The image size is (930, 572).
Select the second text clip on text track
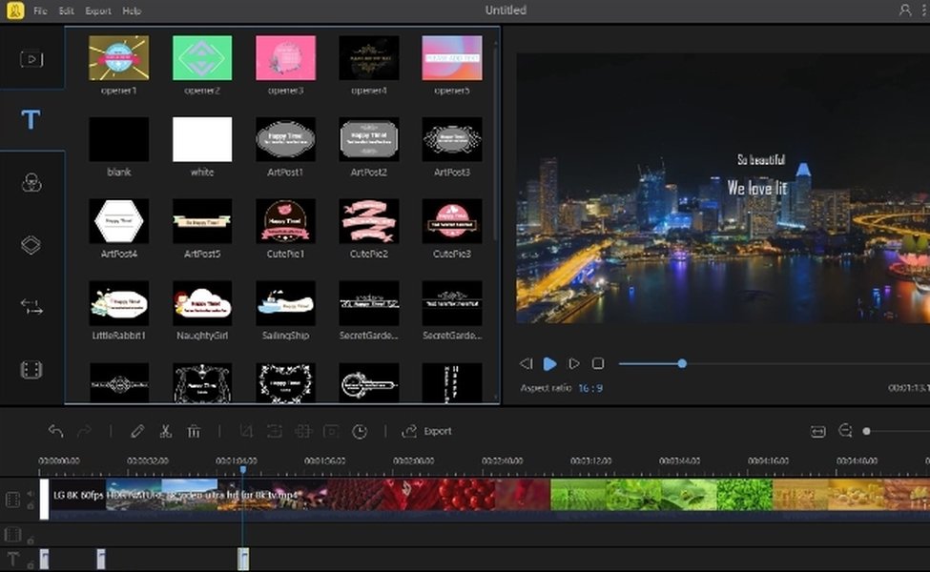click(x=101, y=559)
